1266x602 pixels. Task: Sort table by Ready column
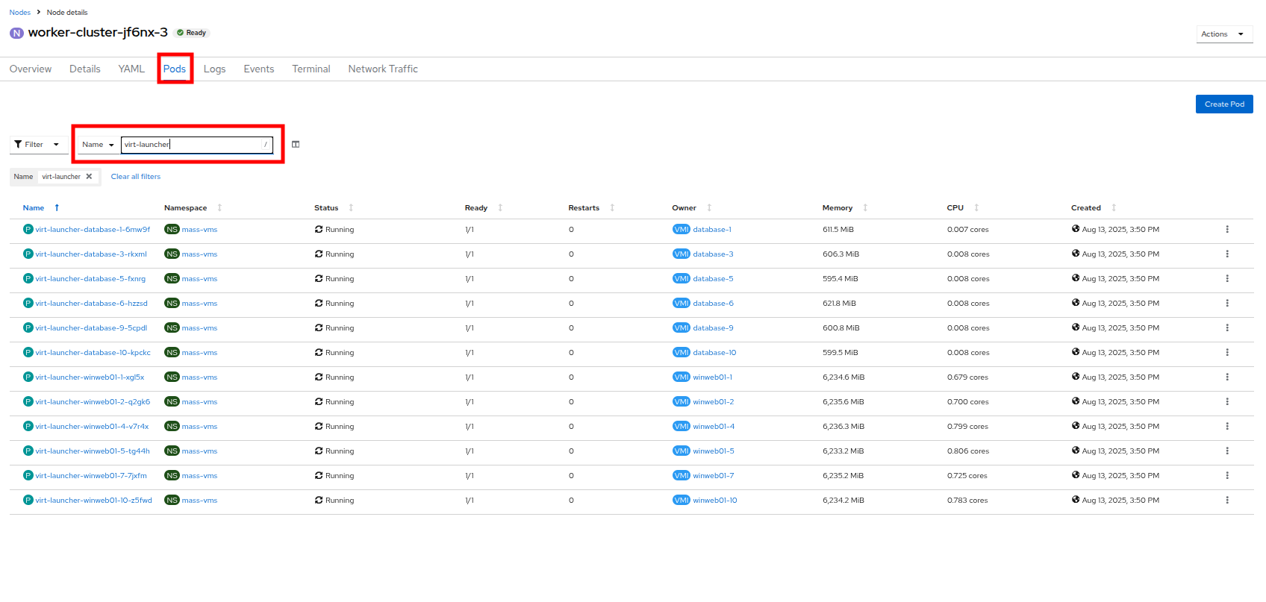coord(484,208)
